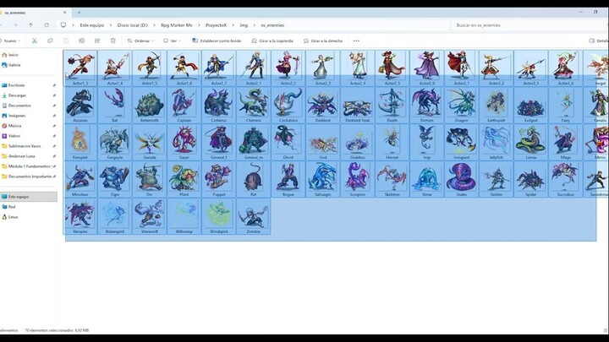Open the Ordenar sort dropdown
Image resolution: width=609 pixels, height=342 pixels.
(x=140, y=41)
